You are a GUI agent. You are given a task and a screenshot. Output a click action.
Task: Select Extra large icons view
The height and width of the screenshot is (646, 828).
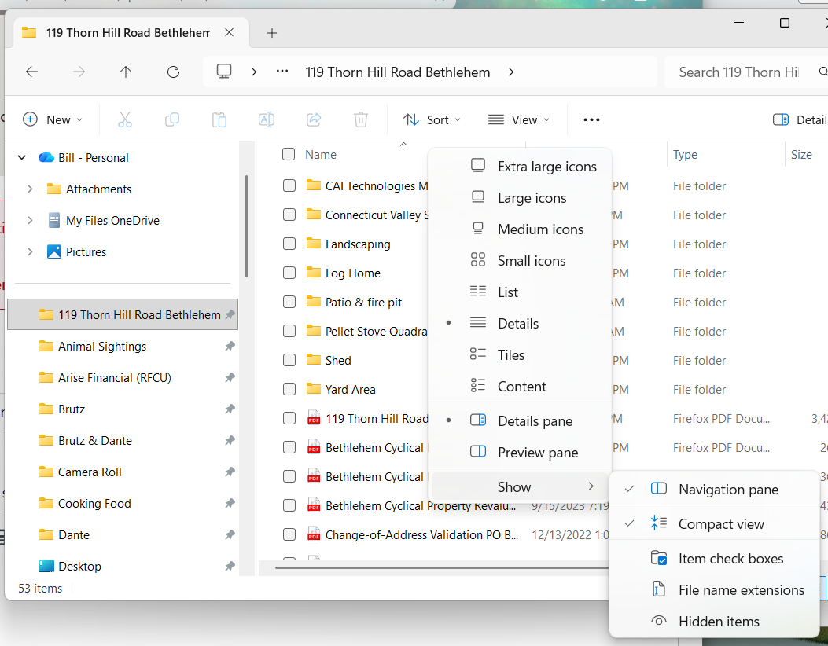(520, 167)
